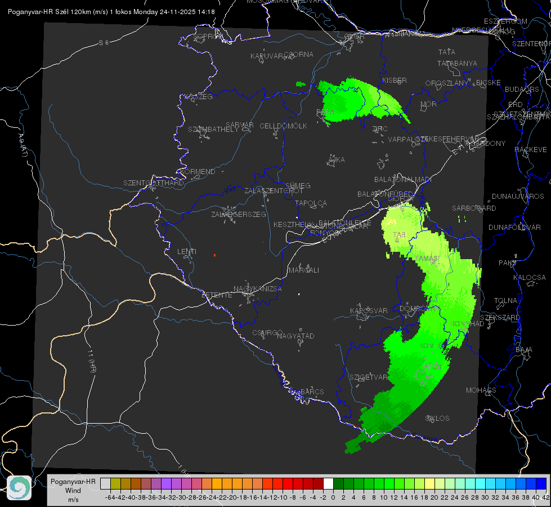Click the CSURGÓ label
551x507 pixels.
click(267, 333)
